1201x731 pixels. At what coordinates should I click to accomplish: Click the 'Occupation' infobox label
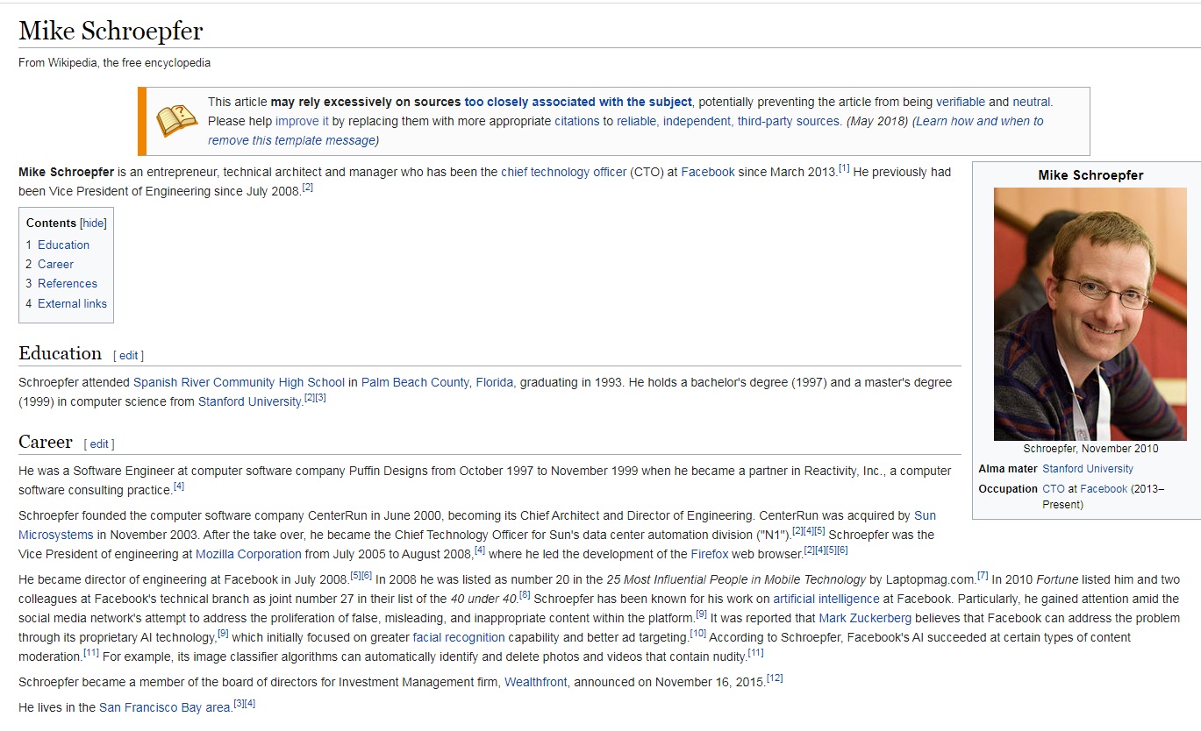1008,489
